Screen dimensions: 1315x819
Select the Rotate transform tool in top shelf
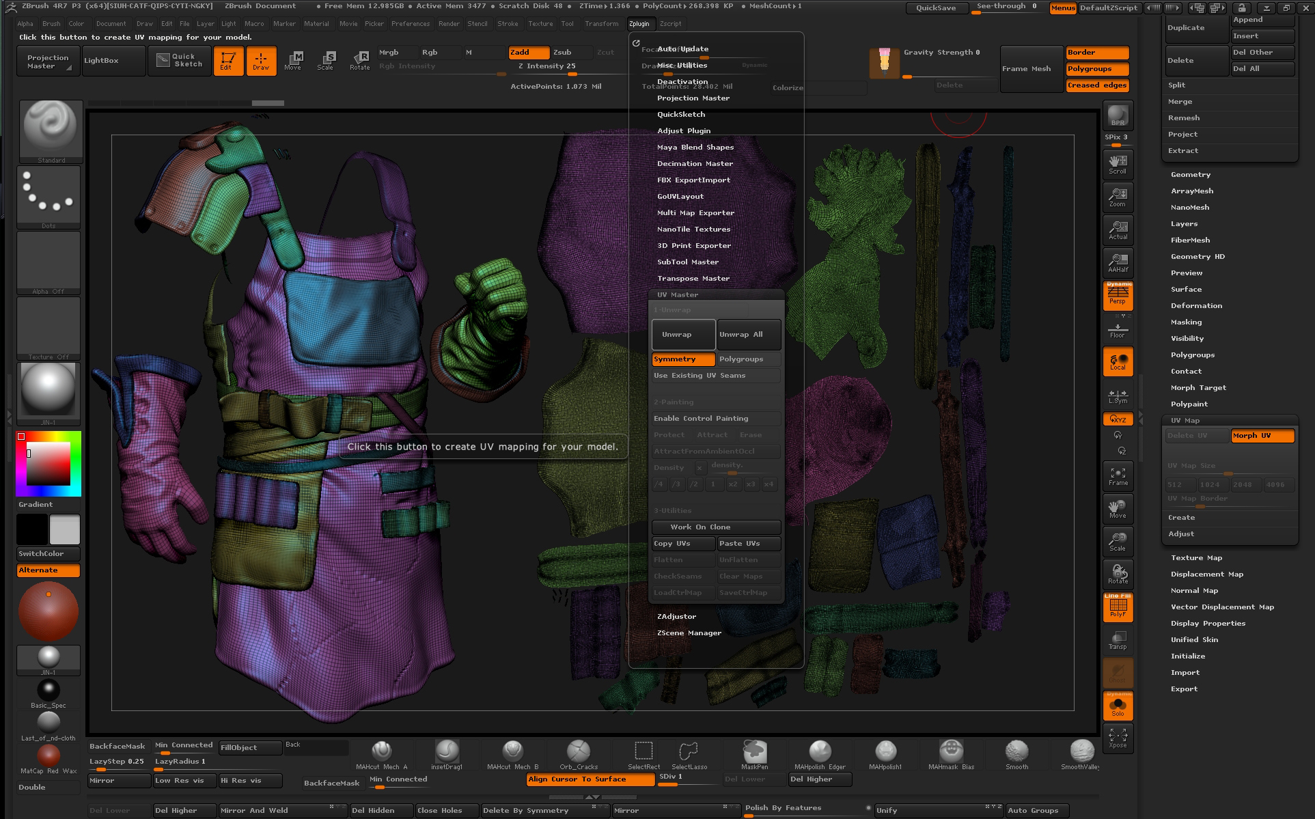tap(359, 61)
